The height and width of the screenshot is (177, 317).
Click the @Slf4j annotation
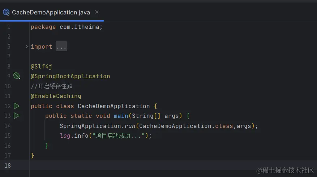42,66
